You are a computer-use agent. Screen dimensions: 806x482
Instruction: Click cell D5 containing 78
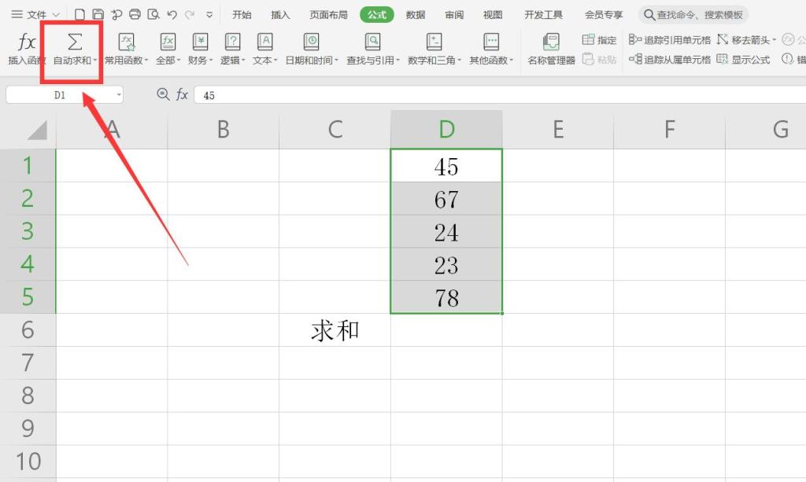tap(446, 297)
